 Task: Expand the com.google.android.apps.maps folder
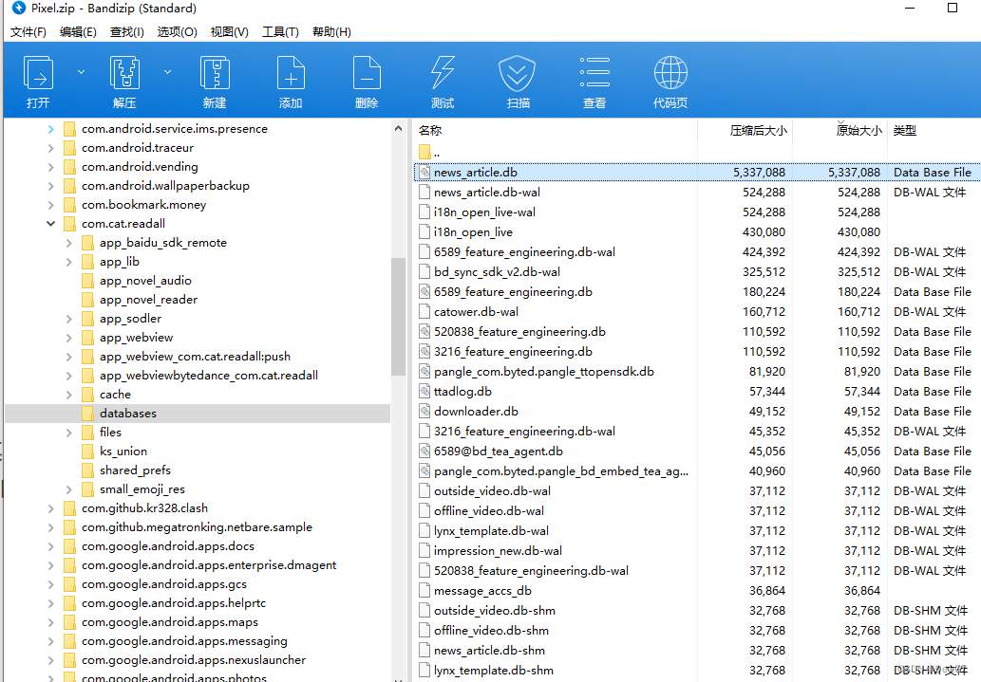click(50, 622)
